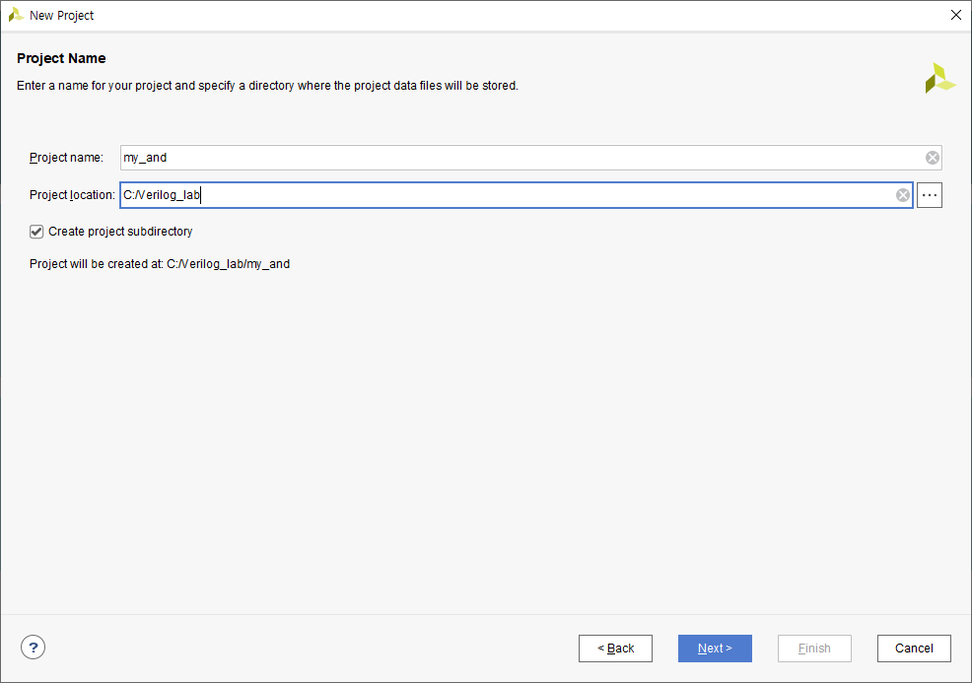Click the Project Name heading
972x683 pixels.
pos(61,58)
